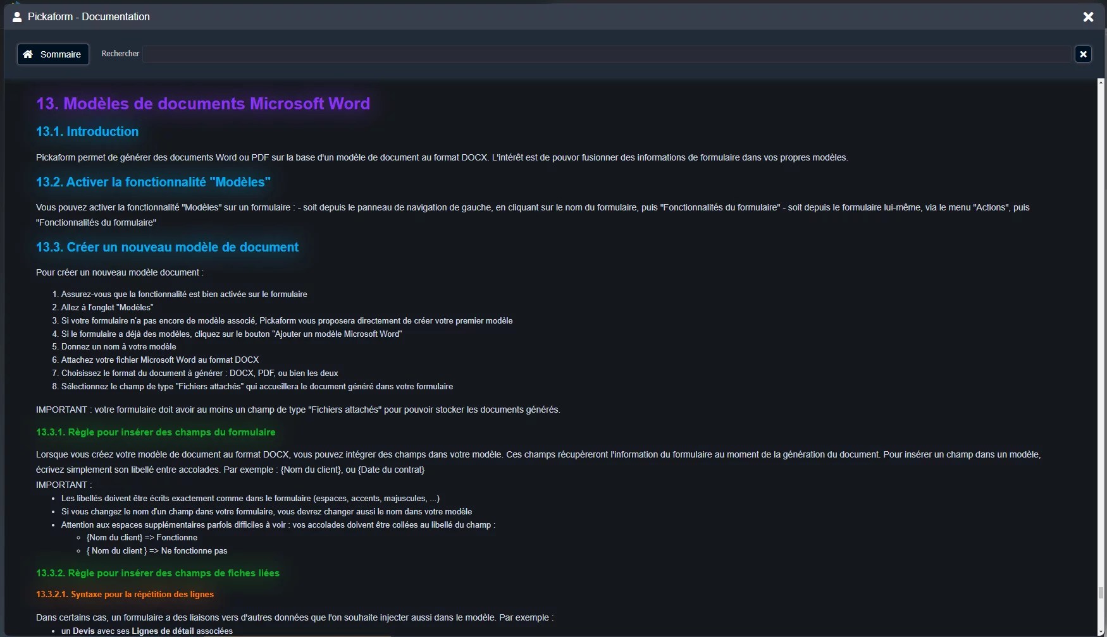Click the Rechercher label next to search
1107x637 pixels.
click(120, 53)
